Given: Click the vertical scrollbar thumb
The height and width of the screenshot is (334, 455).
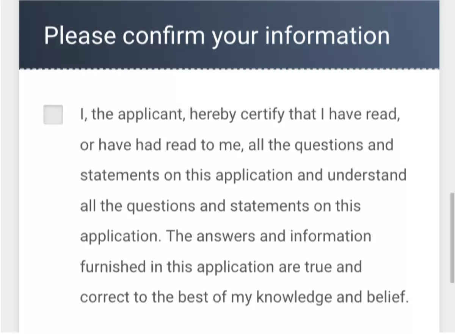Looking at the screenshot, I should pos(452,238).
